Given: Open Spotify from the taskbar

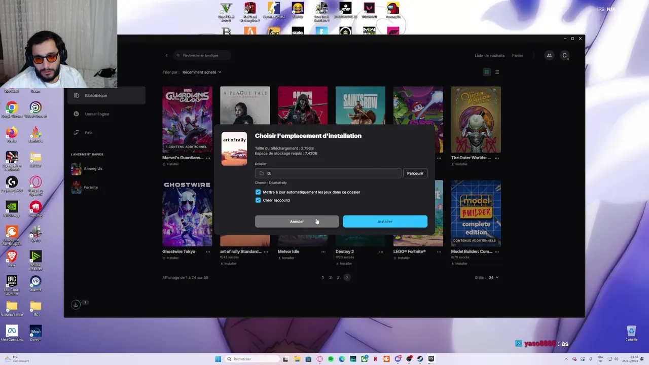Looking at the screenshot, I should (x=331, y=359).
